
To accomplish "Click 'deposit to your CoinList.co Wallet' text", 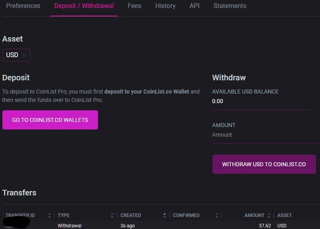I will [x=146, y=91].
